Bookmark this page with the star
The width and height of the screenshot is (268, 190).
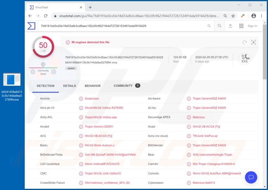[x=233, y=16]
